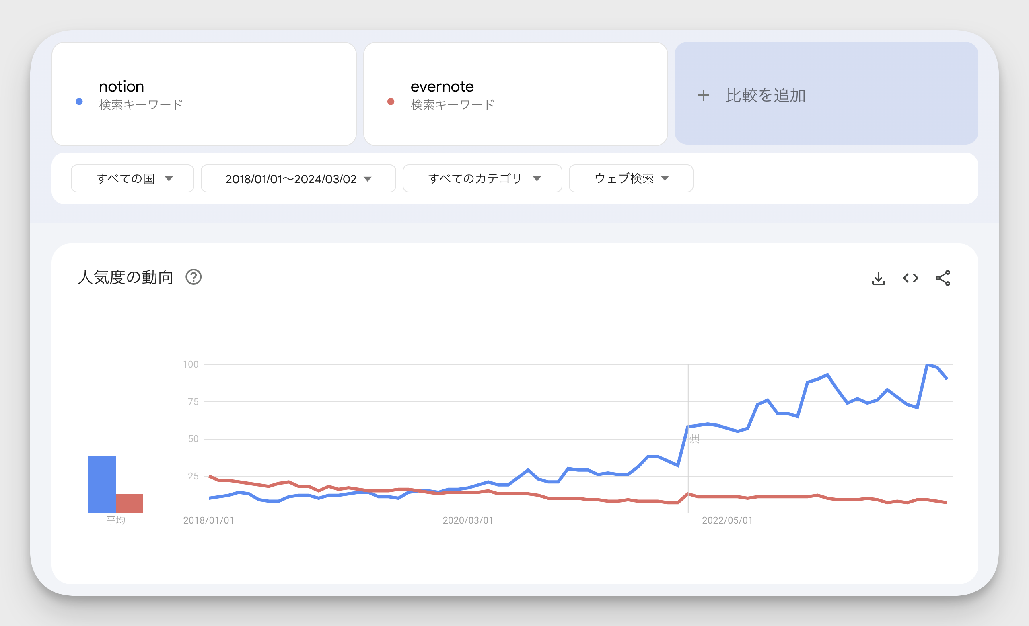Click the blue notion average bar
This screenshot has height=626, width=1029.
(102, 484)
